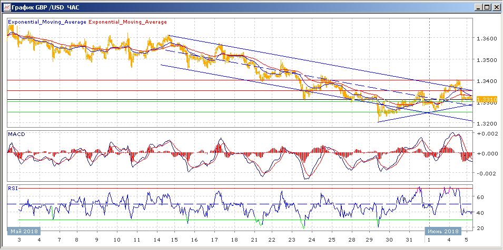Select the blue Exponential_Moving_Average legend label
This screenshot has width=503, height=250.
click(47, 22)
